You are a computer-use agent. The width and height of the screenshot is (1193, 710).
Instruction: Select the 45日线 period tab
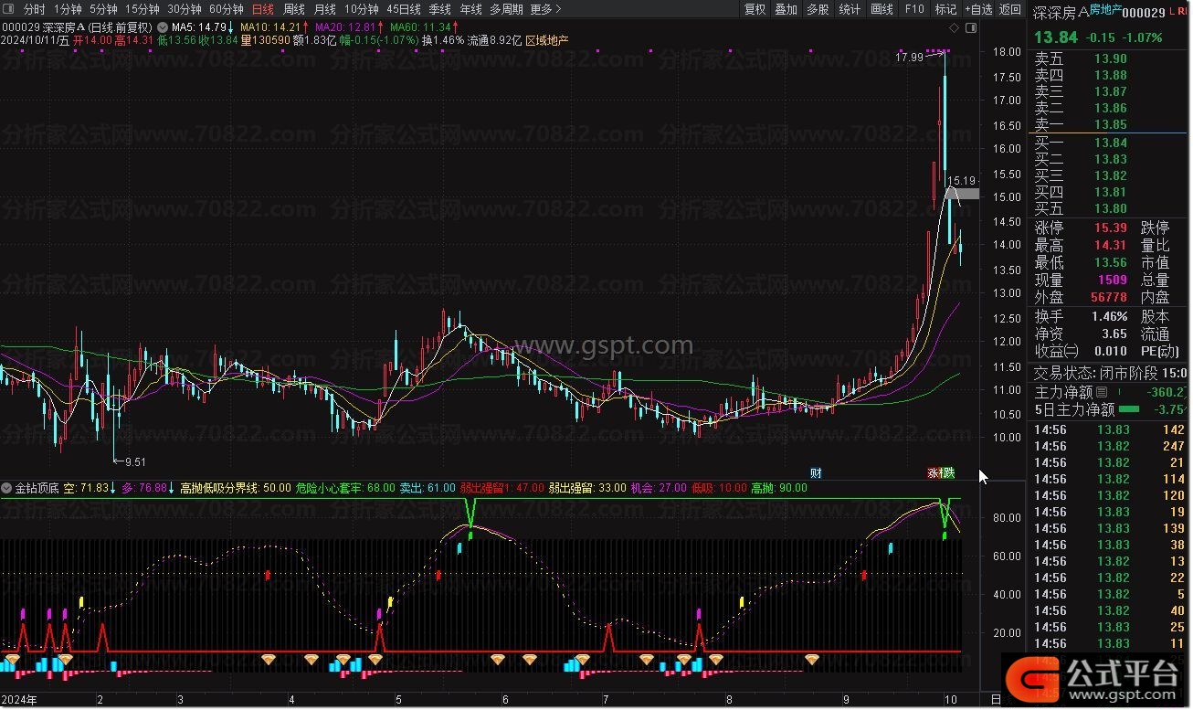[404, 9]
